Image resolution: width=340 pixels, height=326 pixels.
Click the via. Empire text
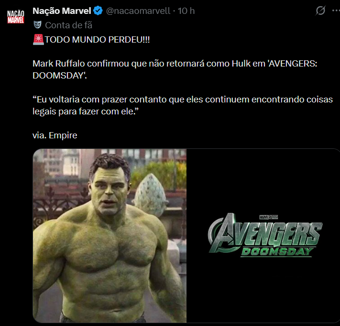click(x=55, y=135)
